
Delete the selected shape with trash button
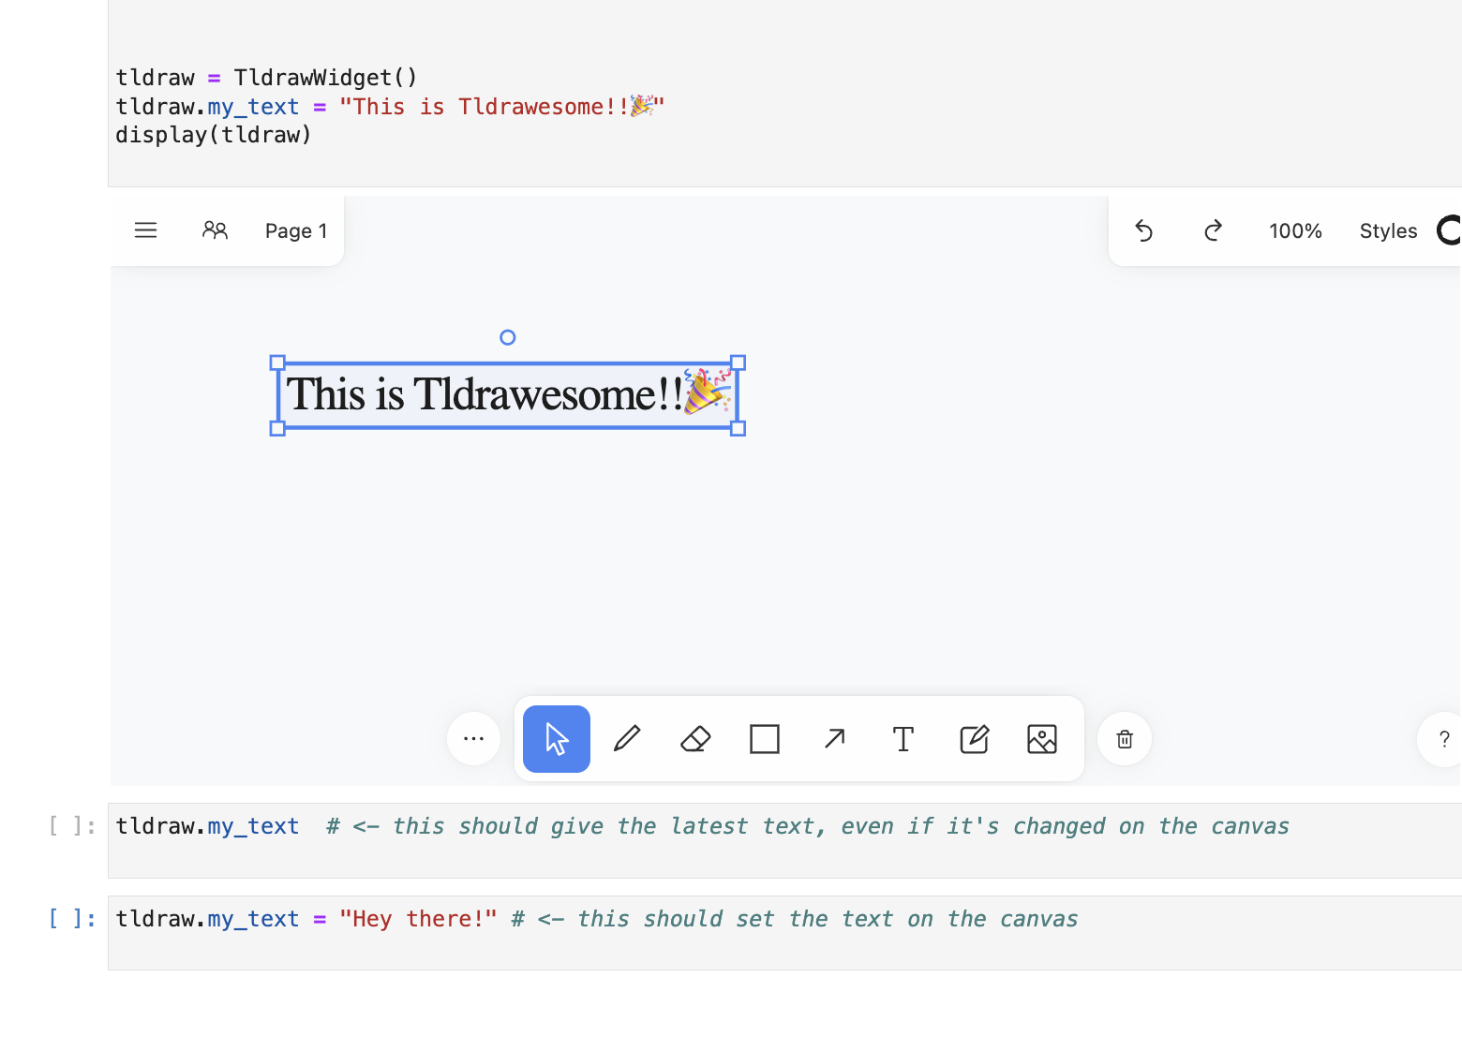coord(1124,739)
